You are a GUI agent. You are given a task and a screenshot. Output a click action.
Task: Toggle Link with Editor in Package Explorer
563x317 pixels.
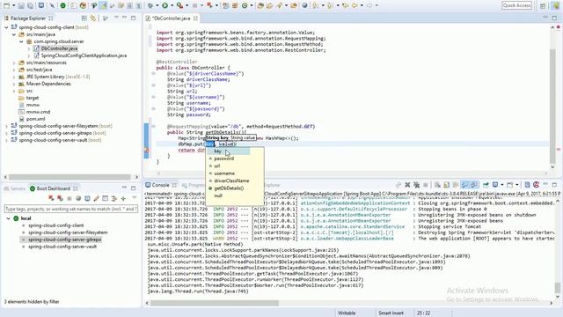[x=92, y=18]
